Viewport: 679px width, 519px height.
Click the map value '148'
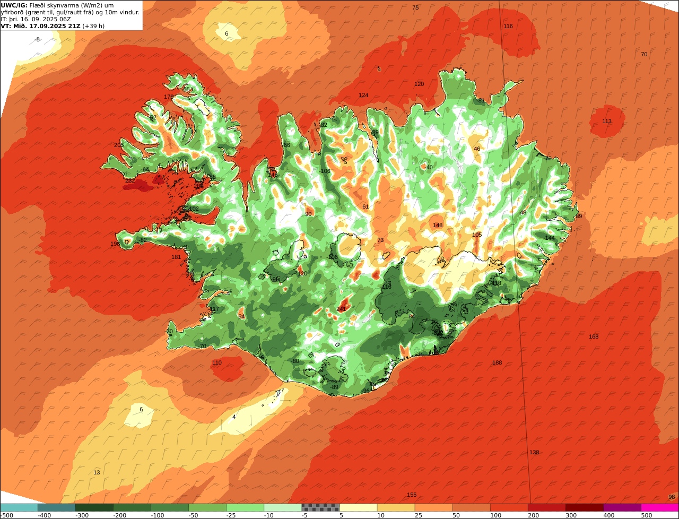tap(438, 225)
